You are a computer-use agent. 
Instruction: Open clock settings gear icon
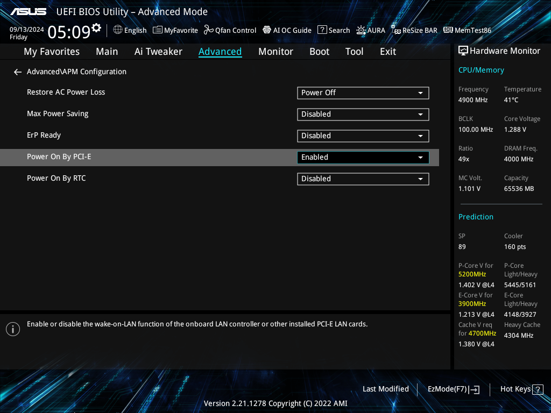click(96, 28)
